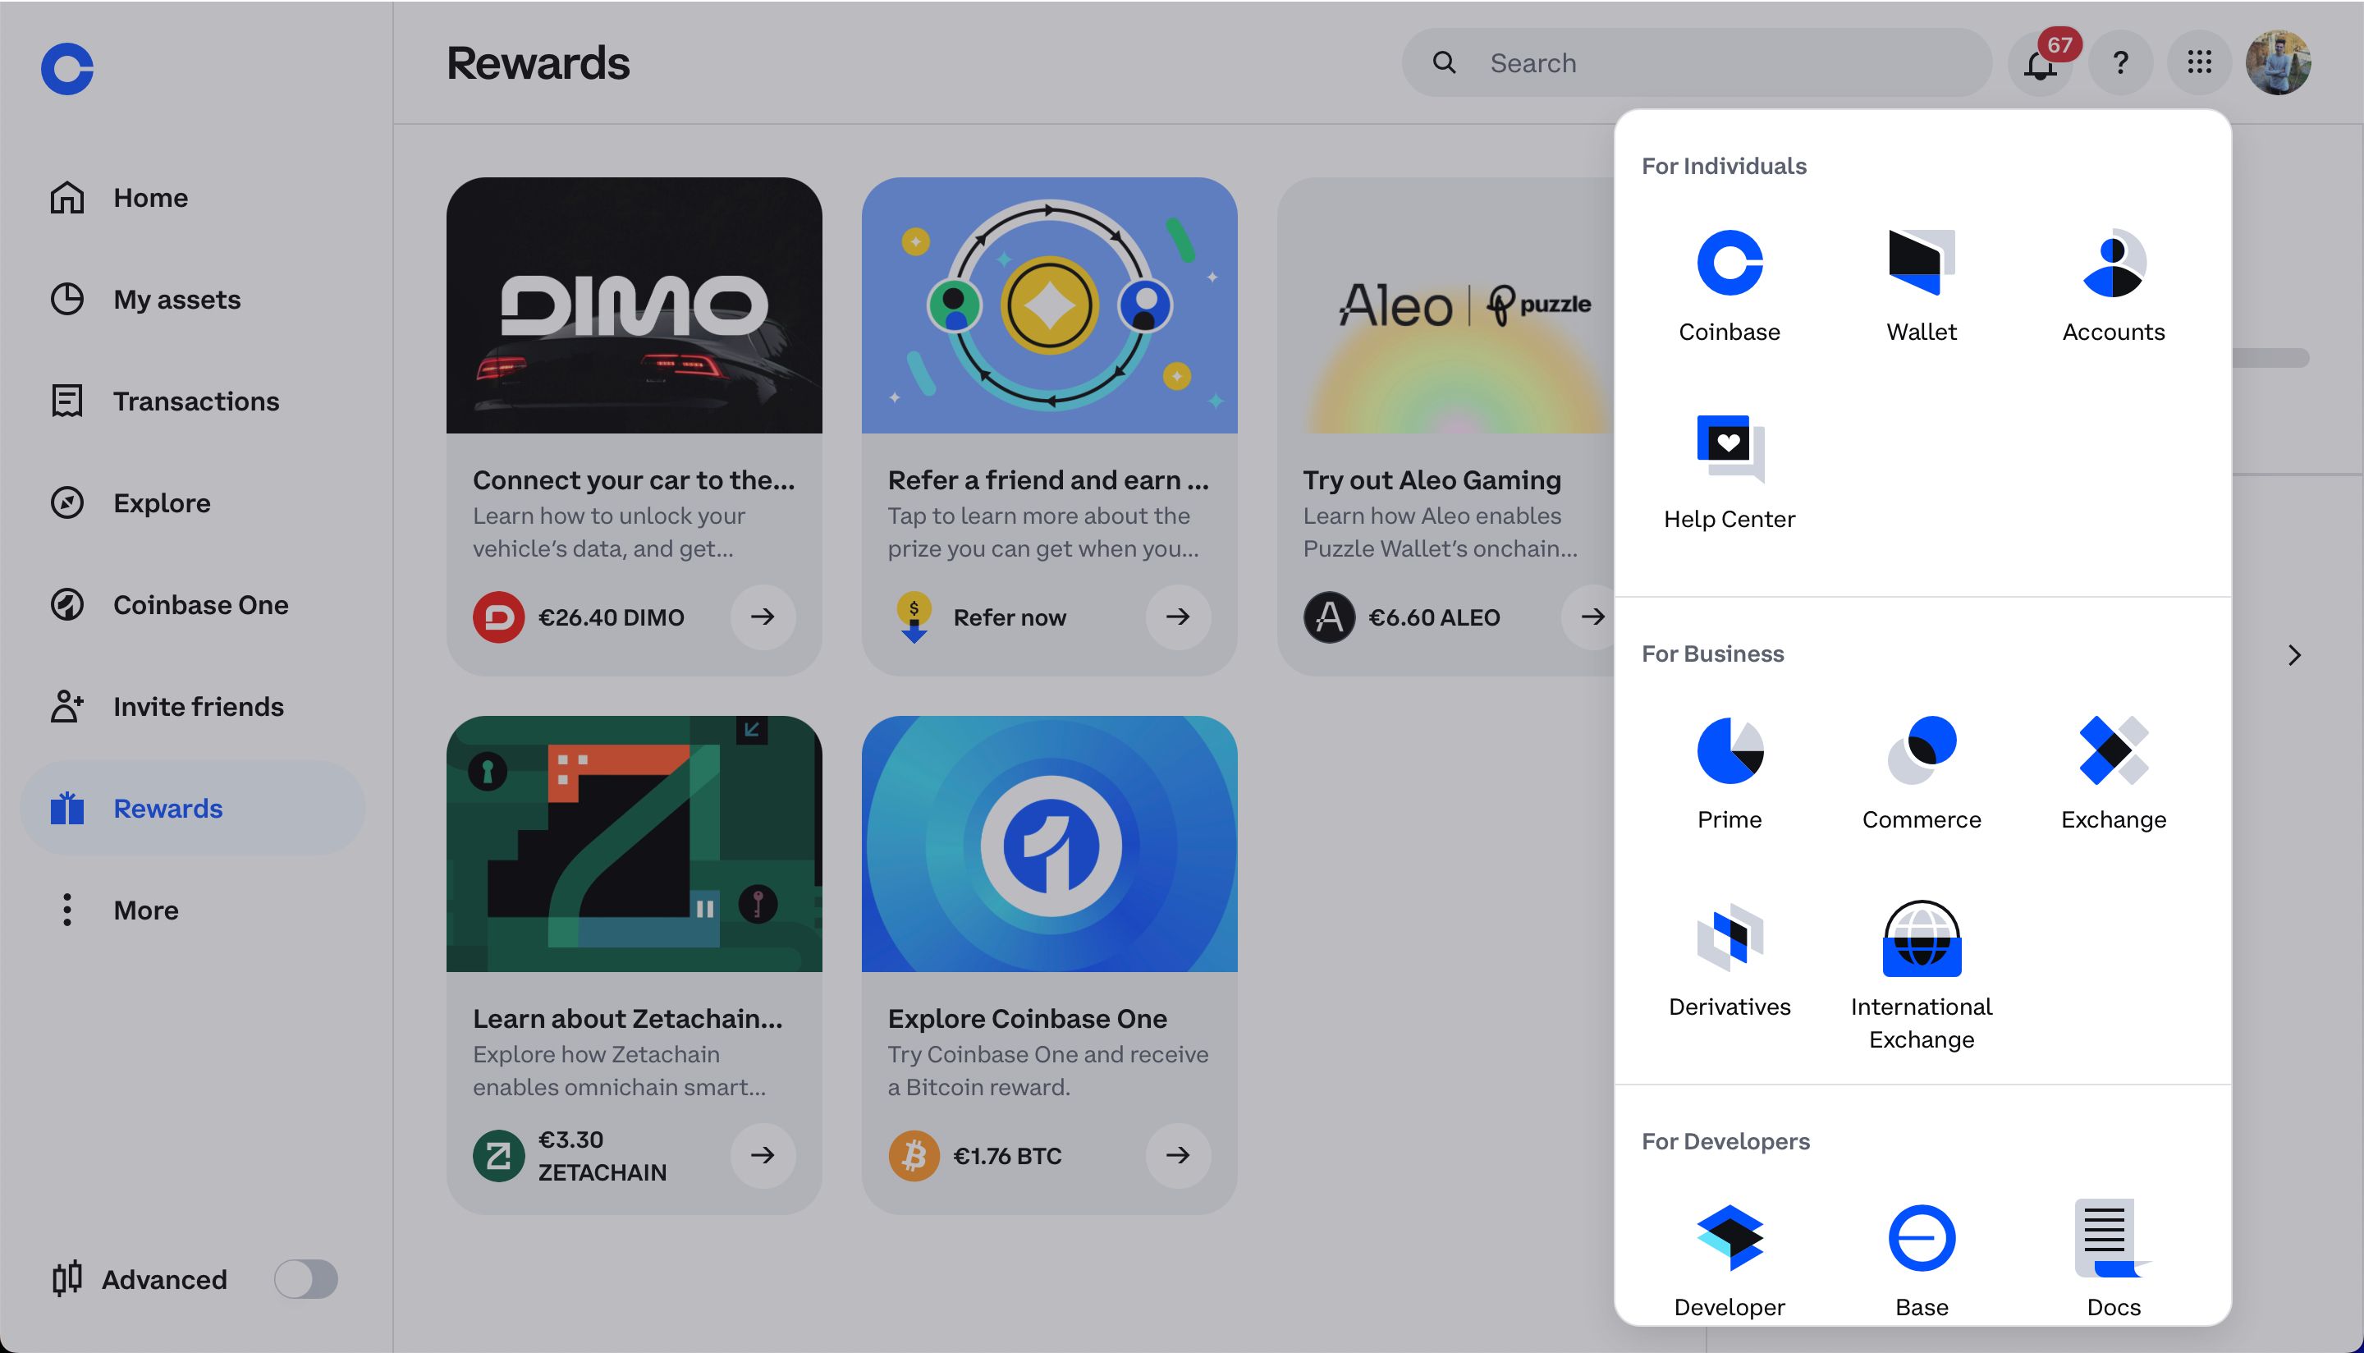Click the 'Try out Aleo Gaming' title
This screenshot has height=1353, width=2364.
coord(1432,479)
